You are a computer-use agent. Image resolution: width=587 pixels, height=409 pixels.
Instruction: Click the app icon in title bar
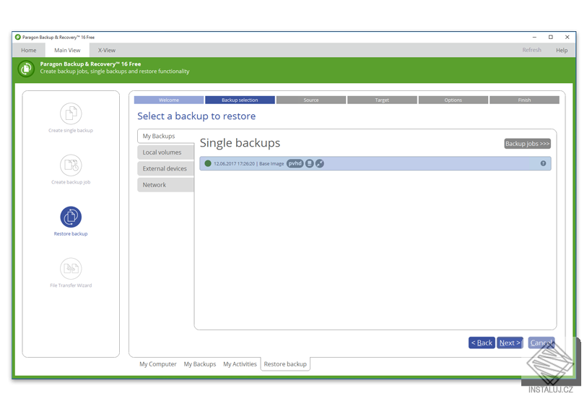[17, 37]
